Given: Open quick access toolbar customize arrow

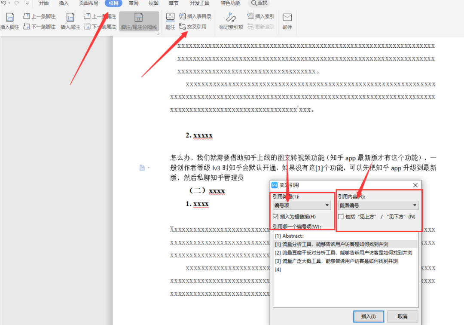Looking at the screenshot, I should click(x=27, y=3).
